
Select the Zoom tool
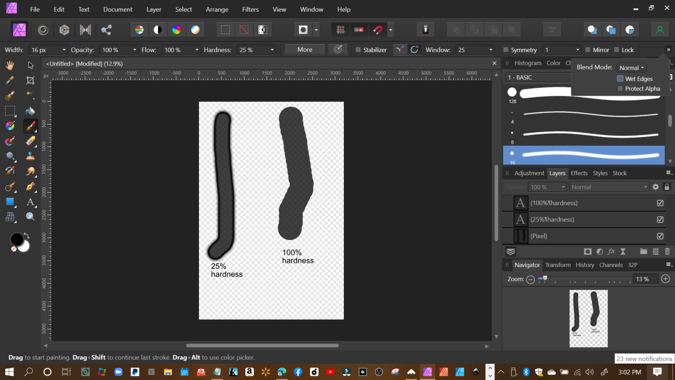tap(30, 217)
